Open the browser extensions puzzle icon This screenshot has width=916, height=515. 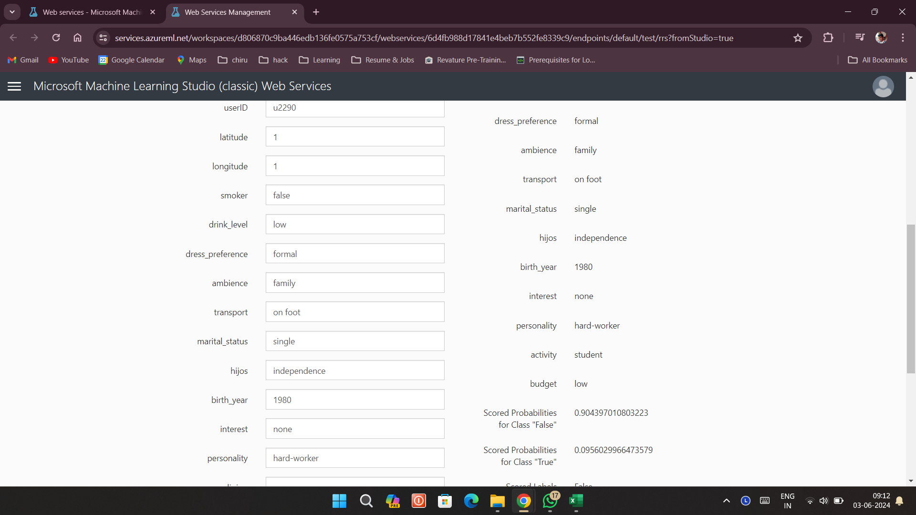(828, 38)
